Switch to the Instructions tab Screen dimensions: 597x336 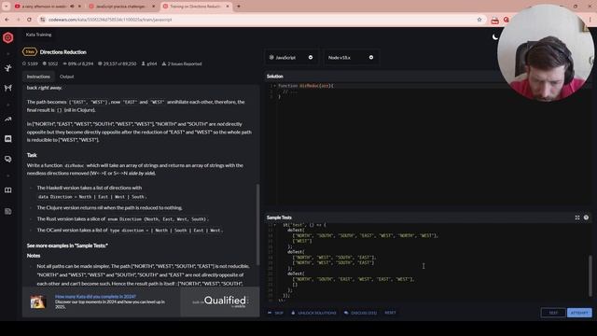38,77
